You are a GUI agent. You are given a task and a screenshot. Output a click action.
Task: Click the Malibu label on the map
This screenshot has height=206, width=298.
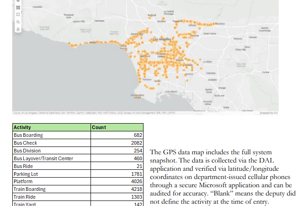pyautogui.click(x=93, y=42)
